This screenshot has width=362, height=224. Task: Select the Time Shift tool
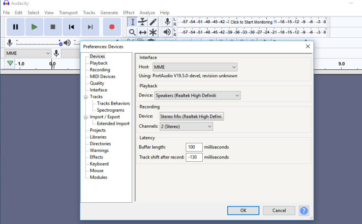click(143, 32)
